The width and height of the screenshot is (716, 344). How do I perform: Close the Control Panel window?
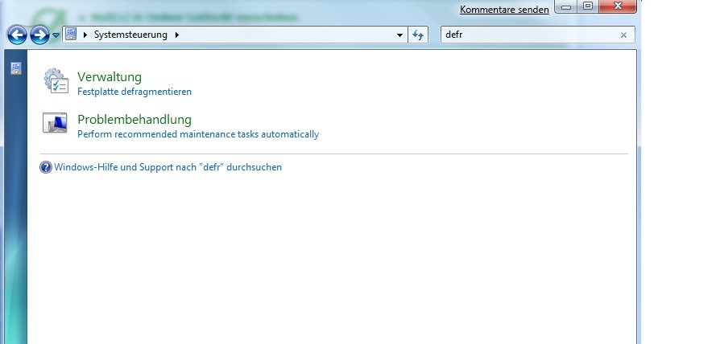coord(618,6)
